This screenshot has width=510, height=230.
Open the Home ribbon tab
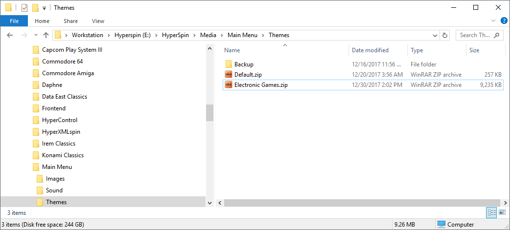tap(42, 21)
